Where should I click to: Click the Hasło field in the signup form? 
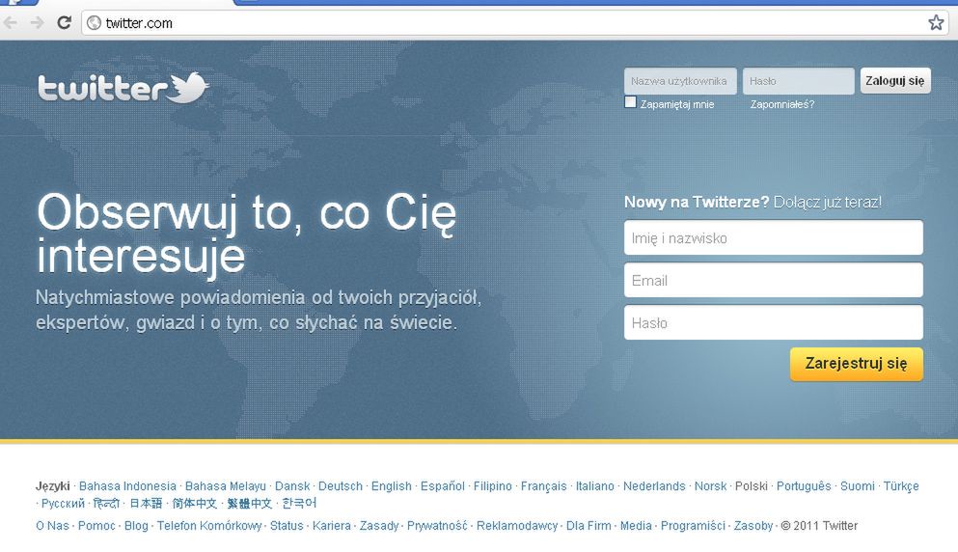tap(774, 322)
